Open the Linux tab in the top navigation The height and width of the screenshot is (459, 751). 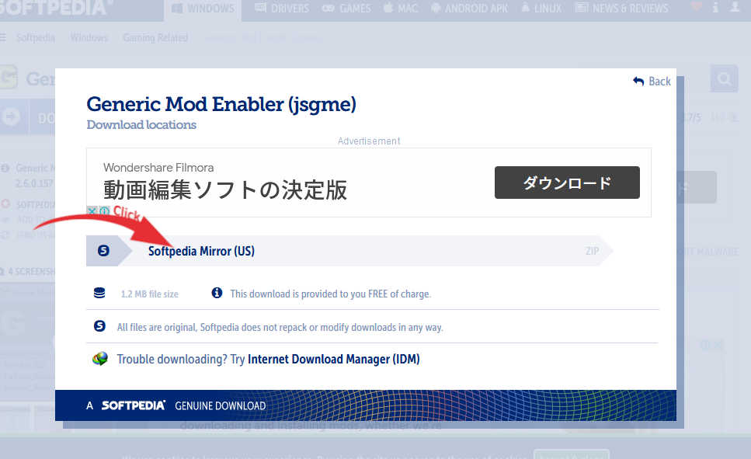541,8
